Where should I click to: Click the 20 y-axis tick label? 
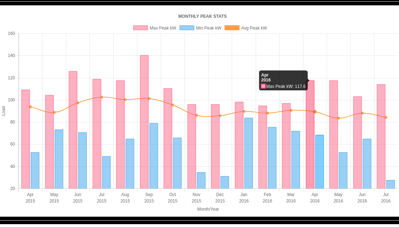[13, 189]
